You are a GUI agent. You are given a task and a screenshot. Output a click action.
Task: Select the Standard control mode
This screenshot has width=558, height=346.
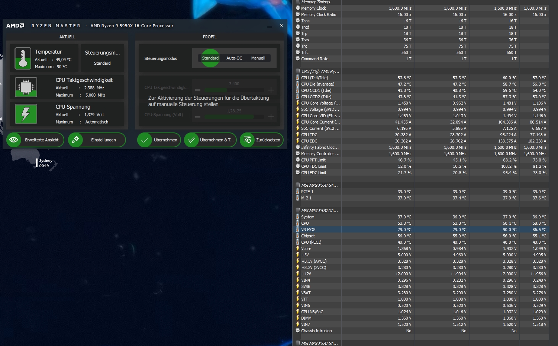210,58
